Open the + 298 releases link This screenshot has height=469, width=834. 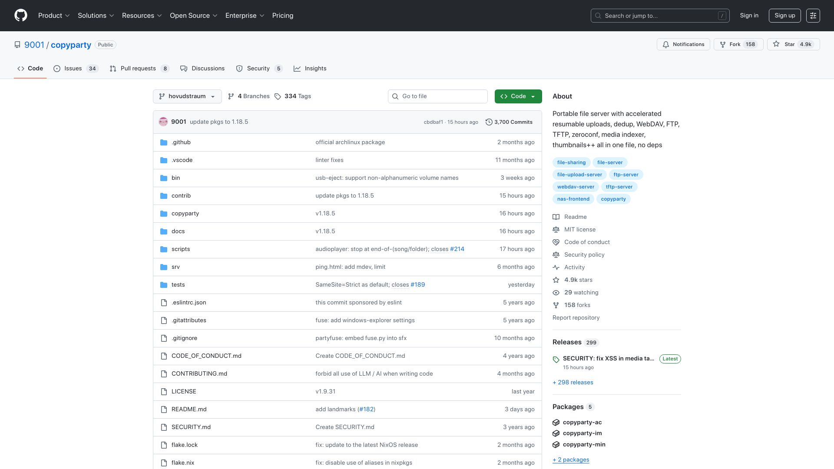573,383
